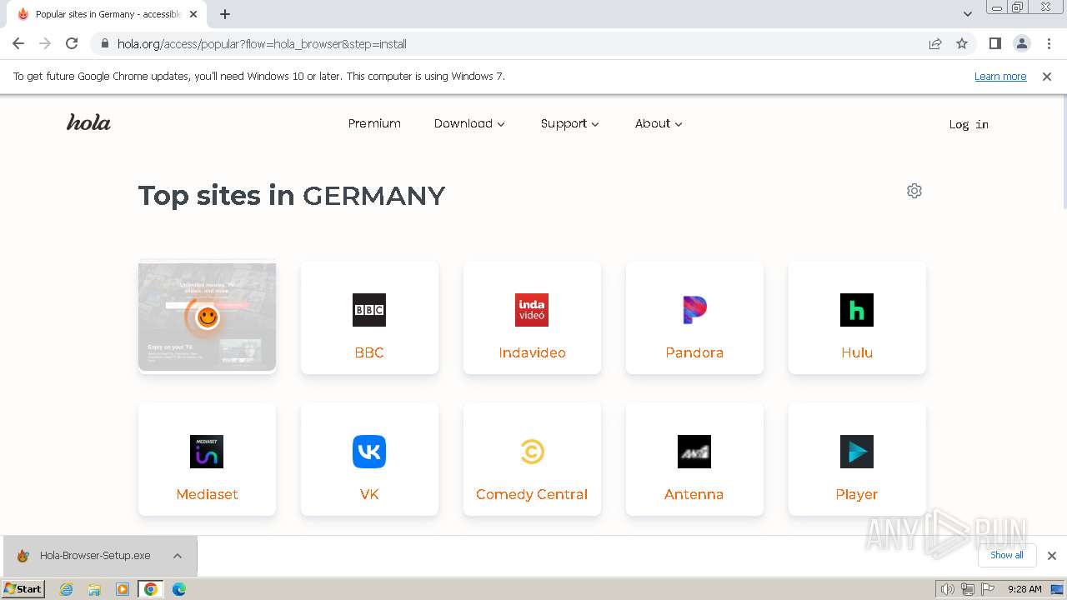Open the tab search dropdown

click(x=968, y=14)
